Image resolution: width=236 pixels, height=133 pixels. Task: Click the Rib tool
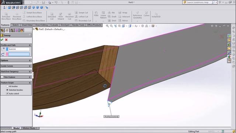coord(111,13)
